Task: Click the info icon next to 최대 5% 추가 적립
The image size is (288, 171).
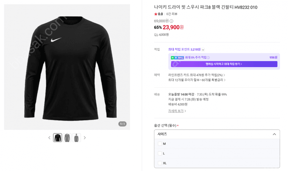Action: coord(208,58)
